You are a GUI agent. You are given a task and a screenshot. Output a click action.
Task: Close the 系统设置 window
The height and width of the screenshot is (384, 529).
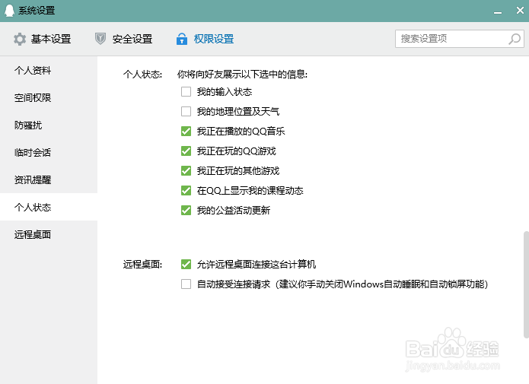[520, 11]
